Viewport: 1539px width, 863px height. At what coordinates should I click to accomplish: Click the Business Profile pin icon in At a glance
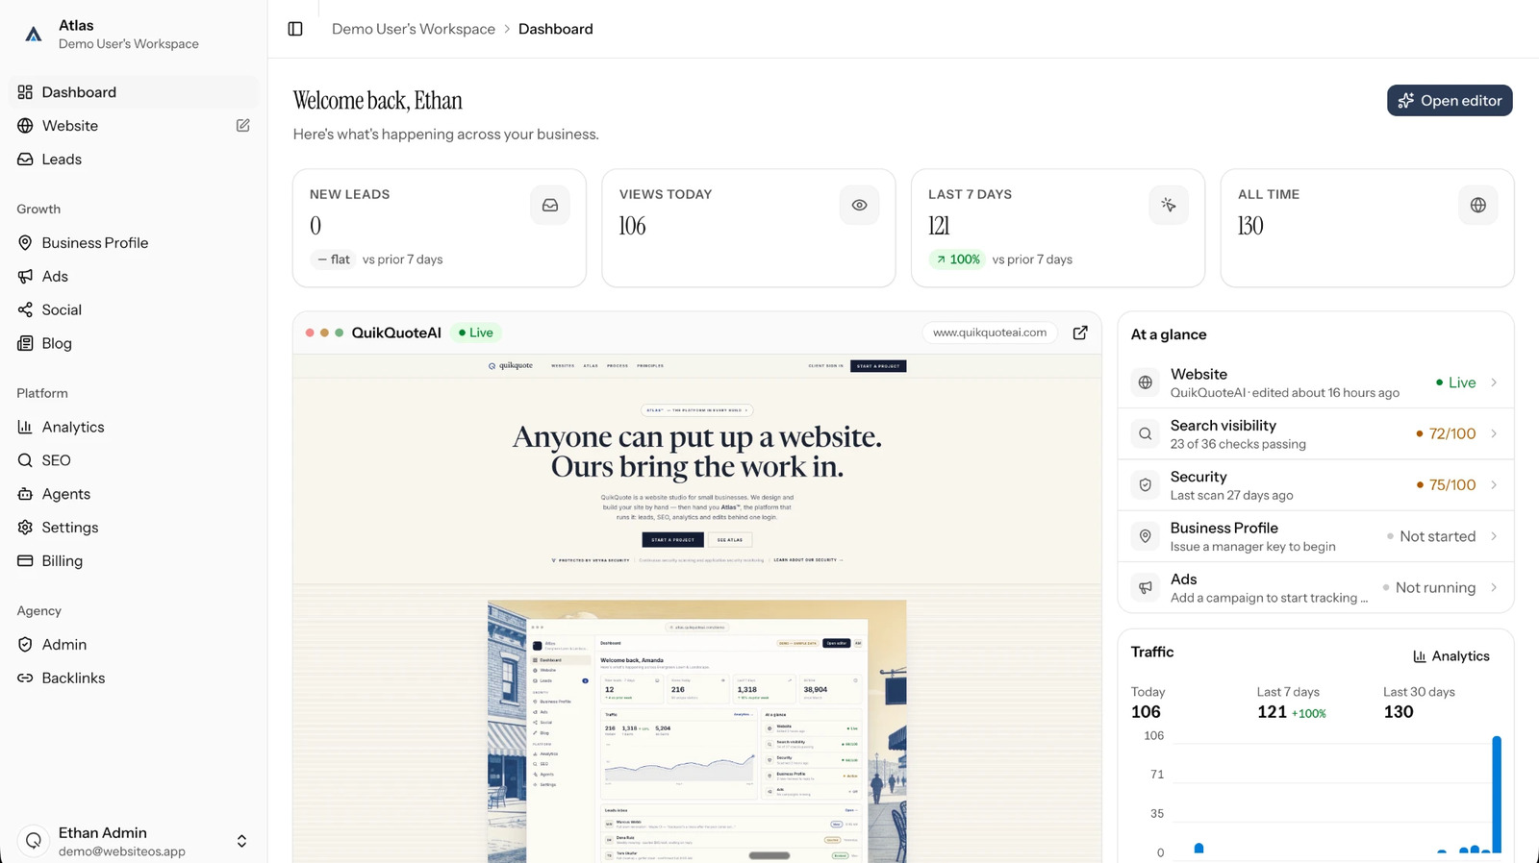point(1146,536)
